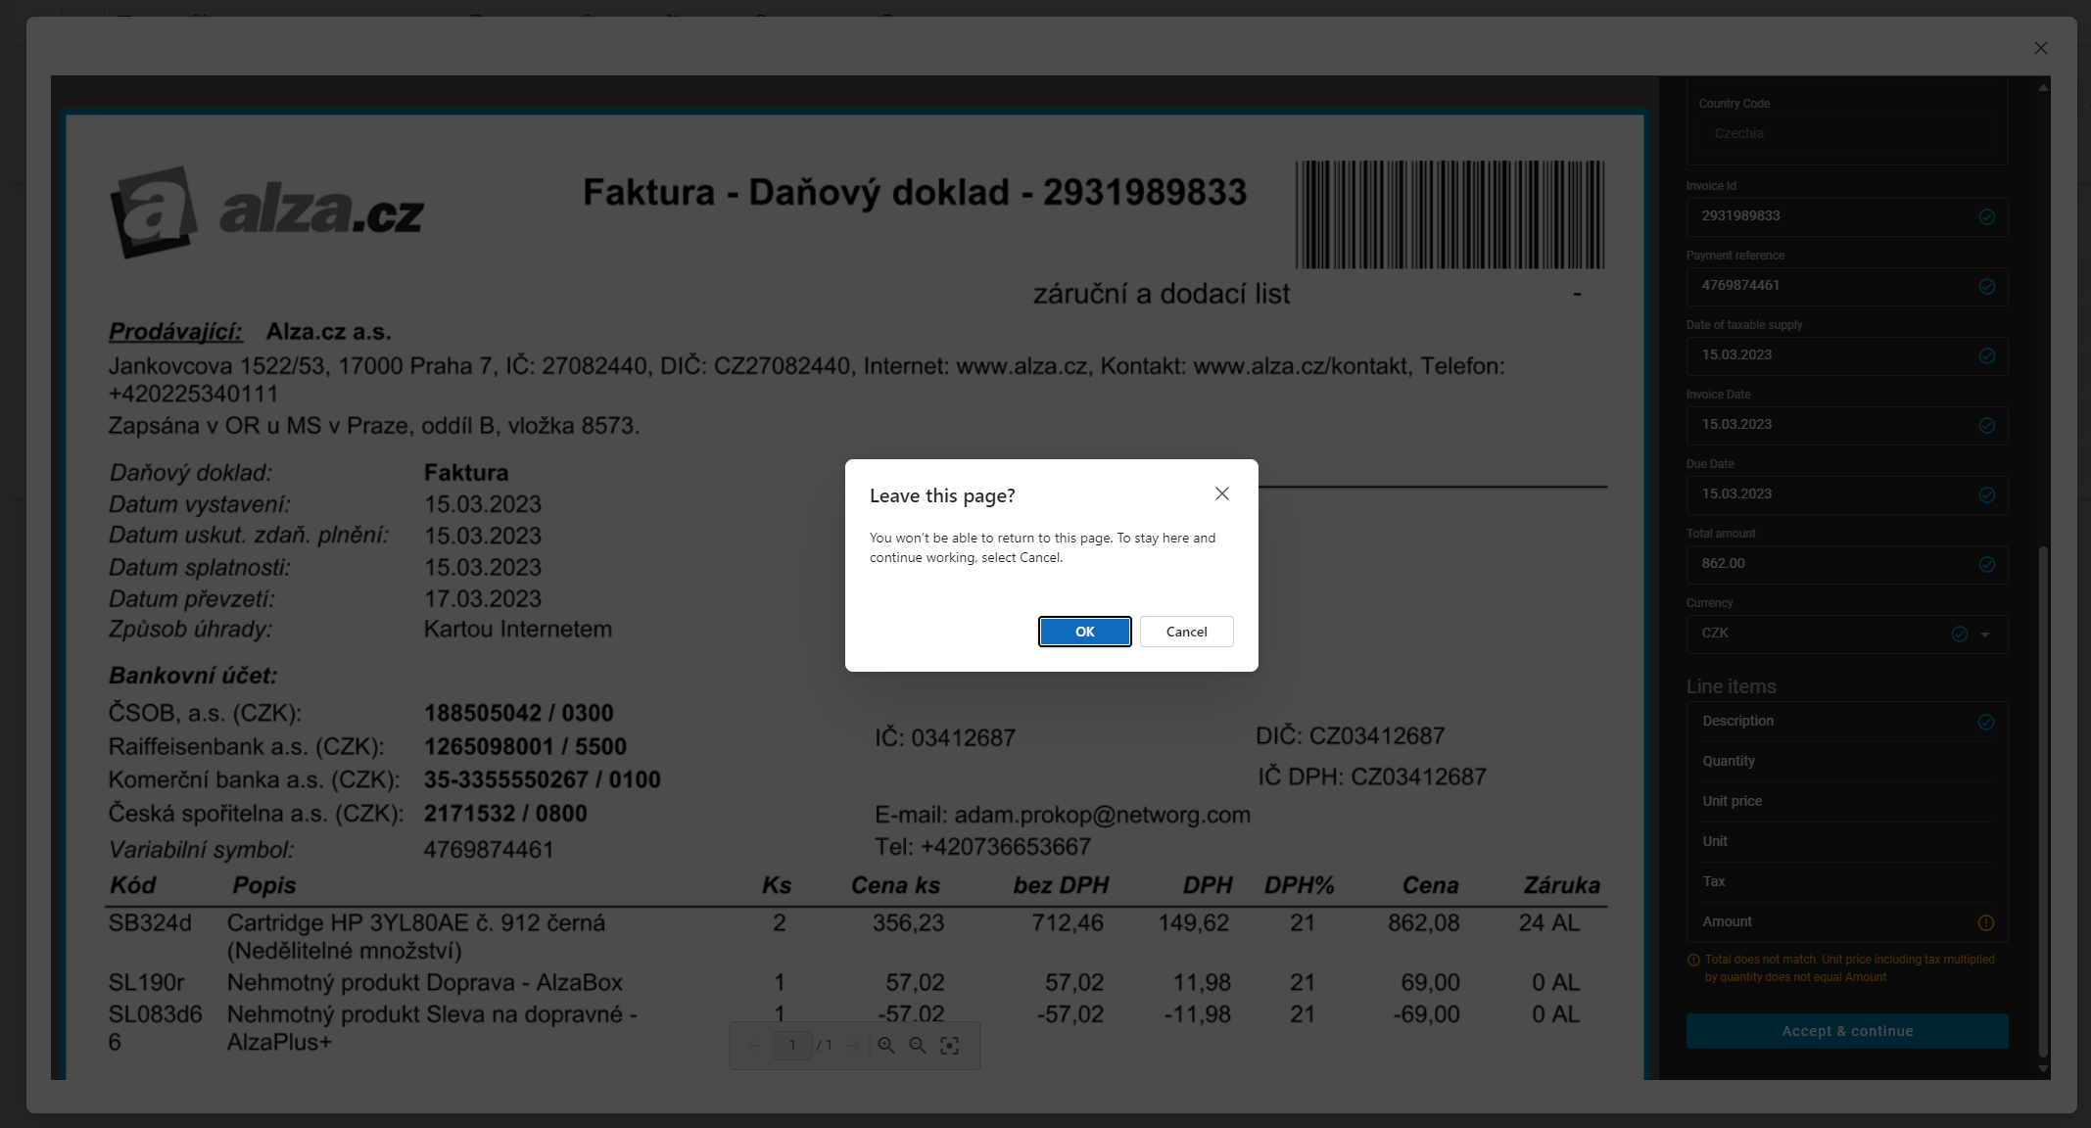The width and height of the screenshot is (2091, 1128).
Task: Click Accept & continue button
Action: point(1847,1031)
